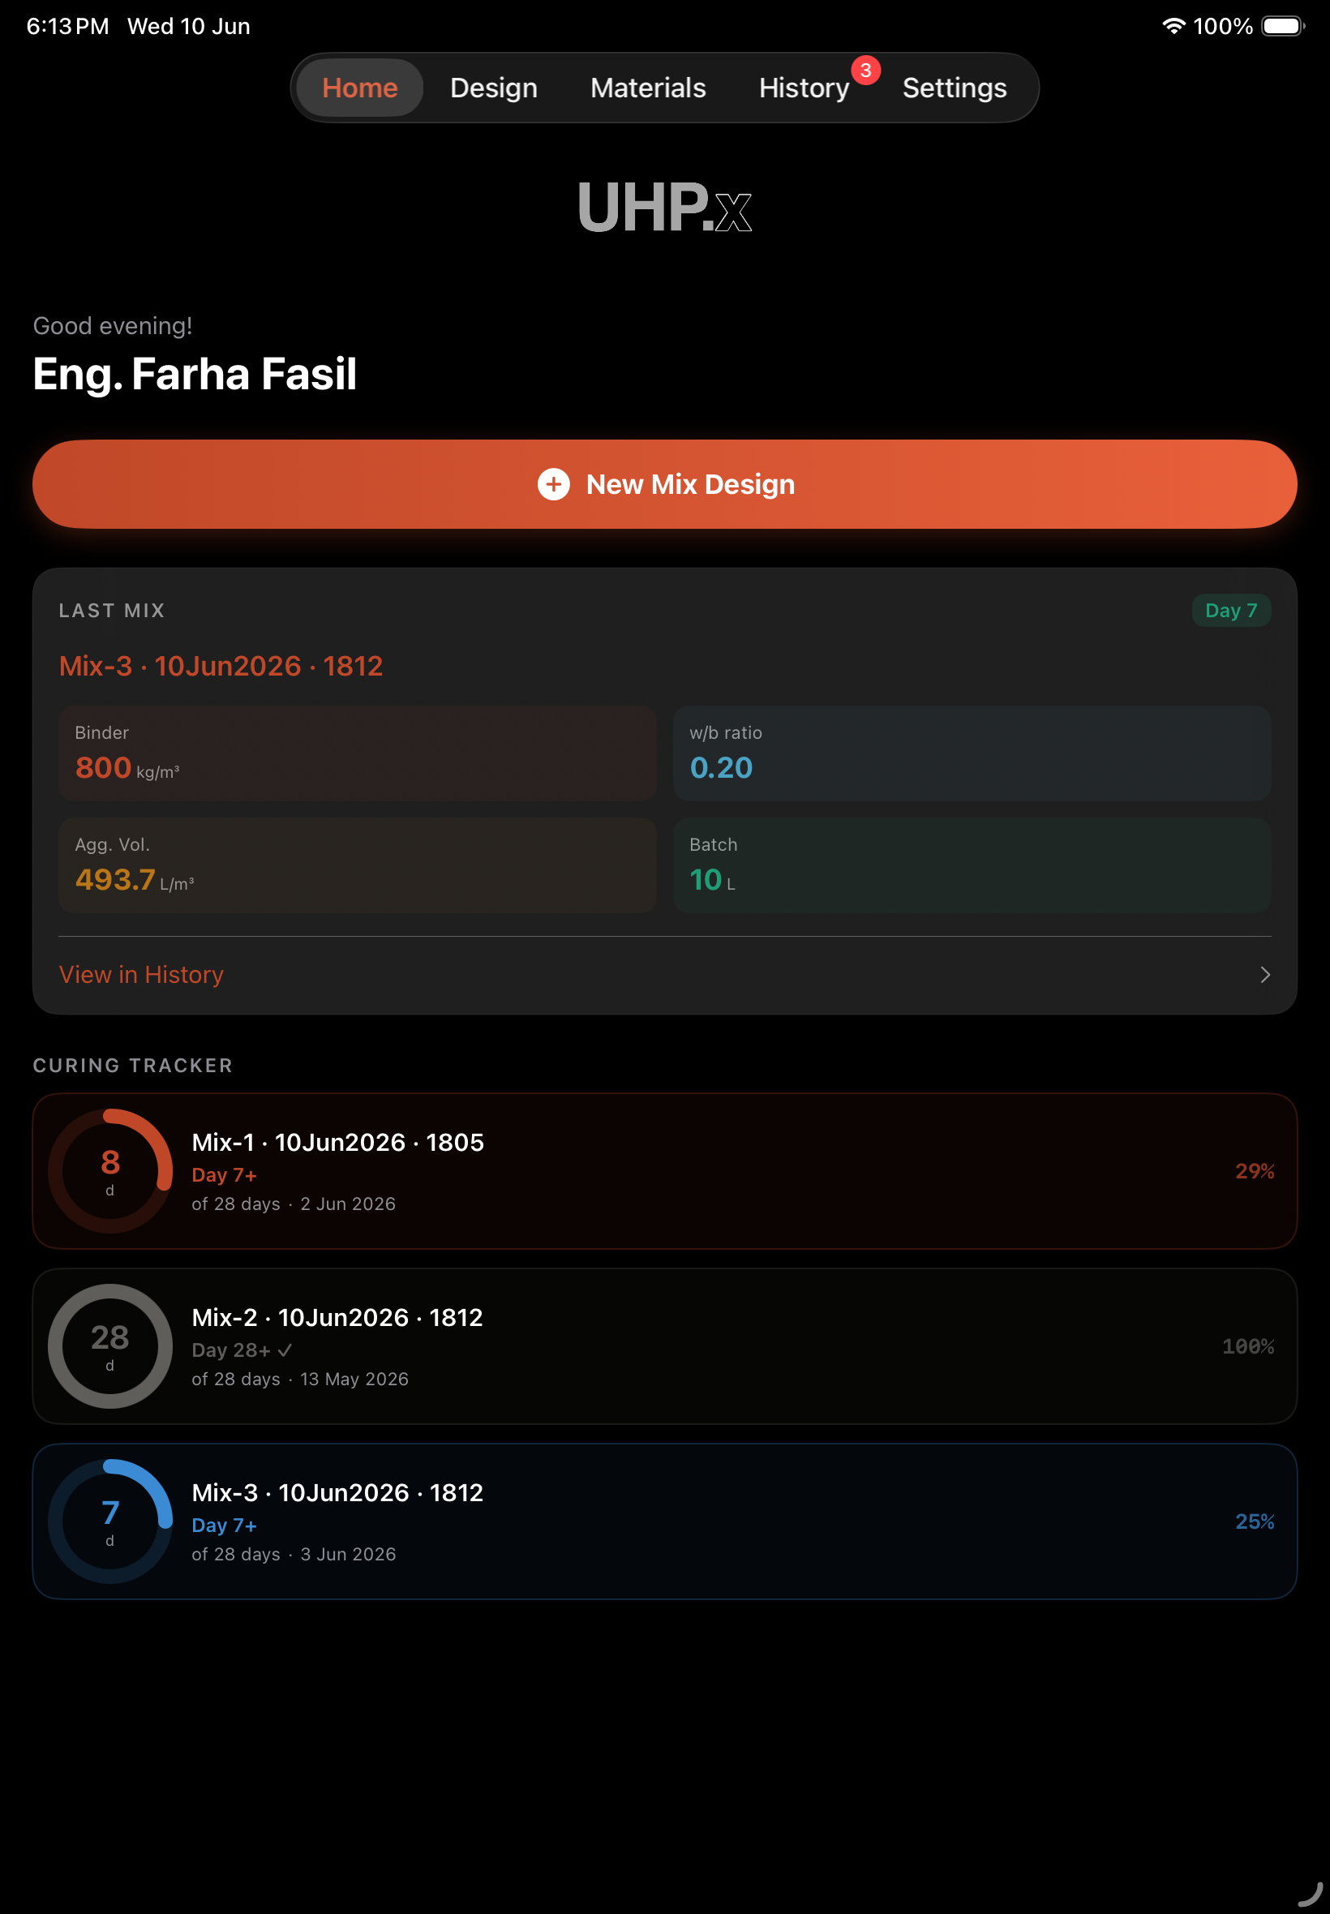Tap the plus icon on New Mix Design
The width and height of the screenshot is (1330, 1914).
[x=553, y=484]
